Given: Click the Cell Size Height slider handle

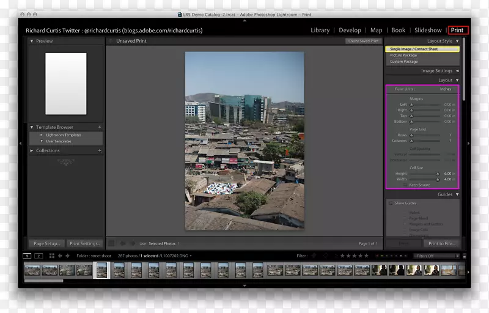Looking at the screenshot, I should pos(438,174).
